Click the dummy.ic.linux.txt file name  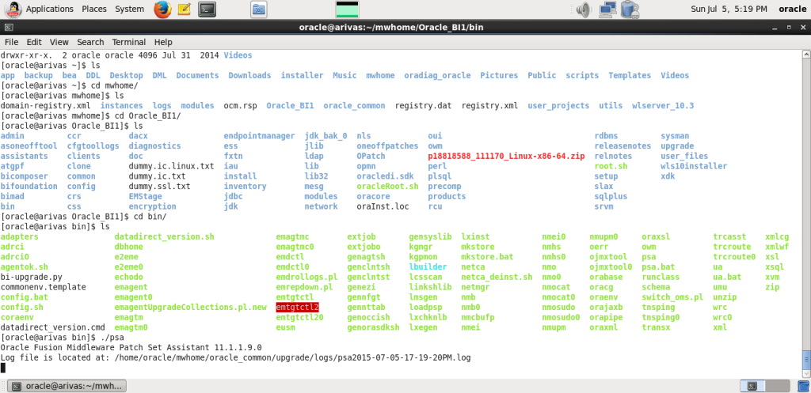(x=171, y=166)
